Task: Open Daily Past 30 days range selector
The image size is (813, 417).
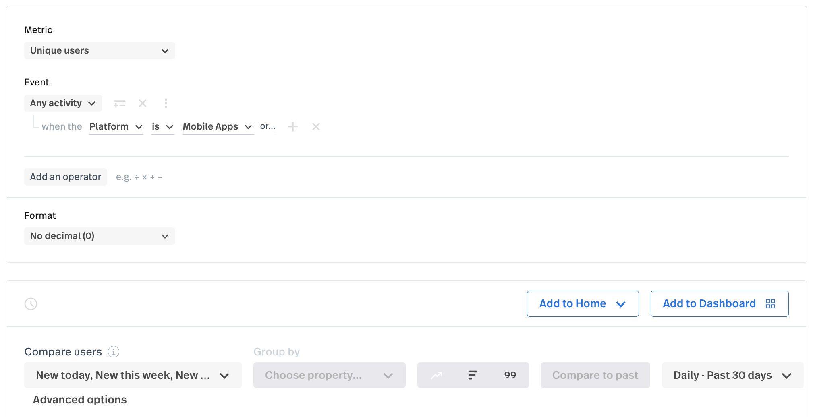Action: pos(732,375)
